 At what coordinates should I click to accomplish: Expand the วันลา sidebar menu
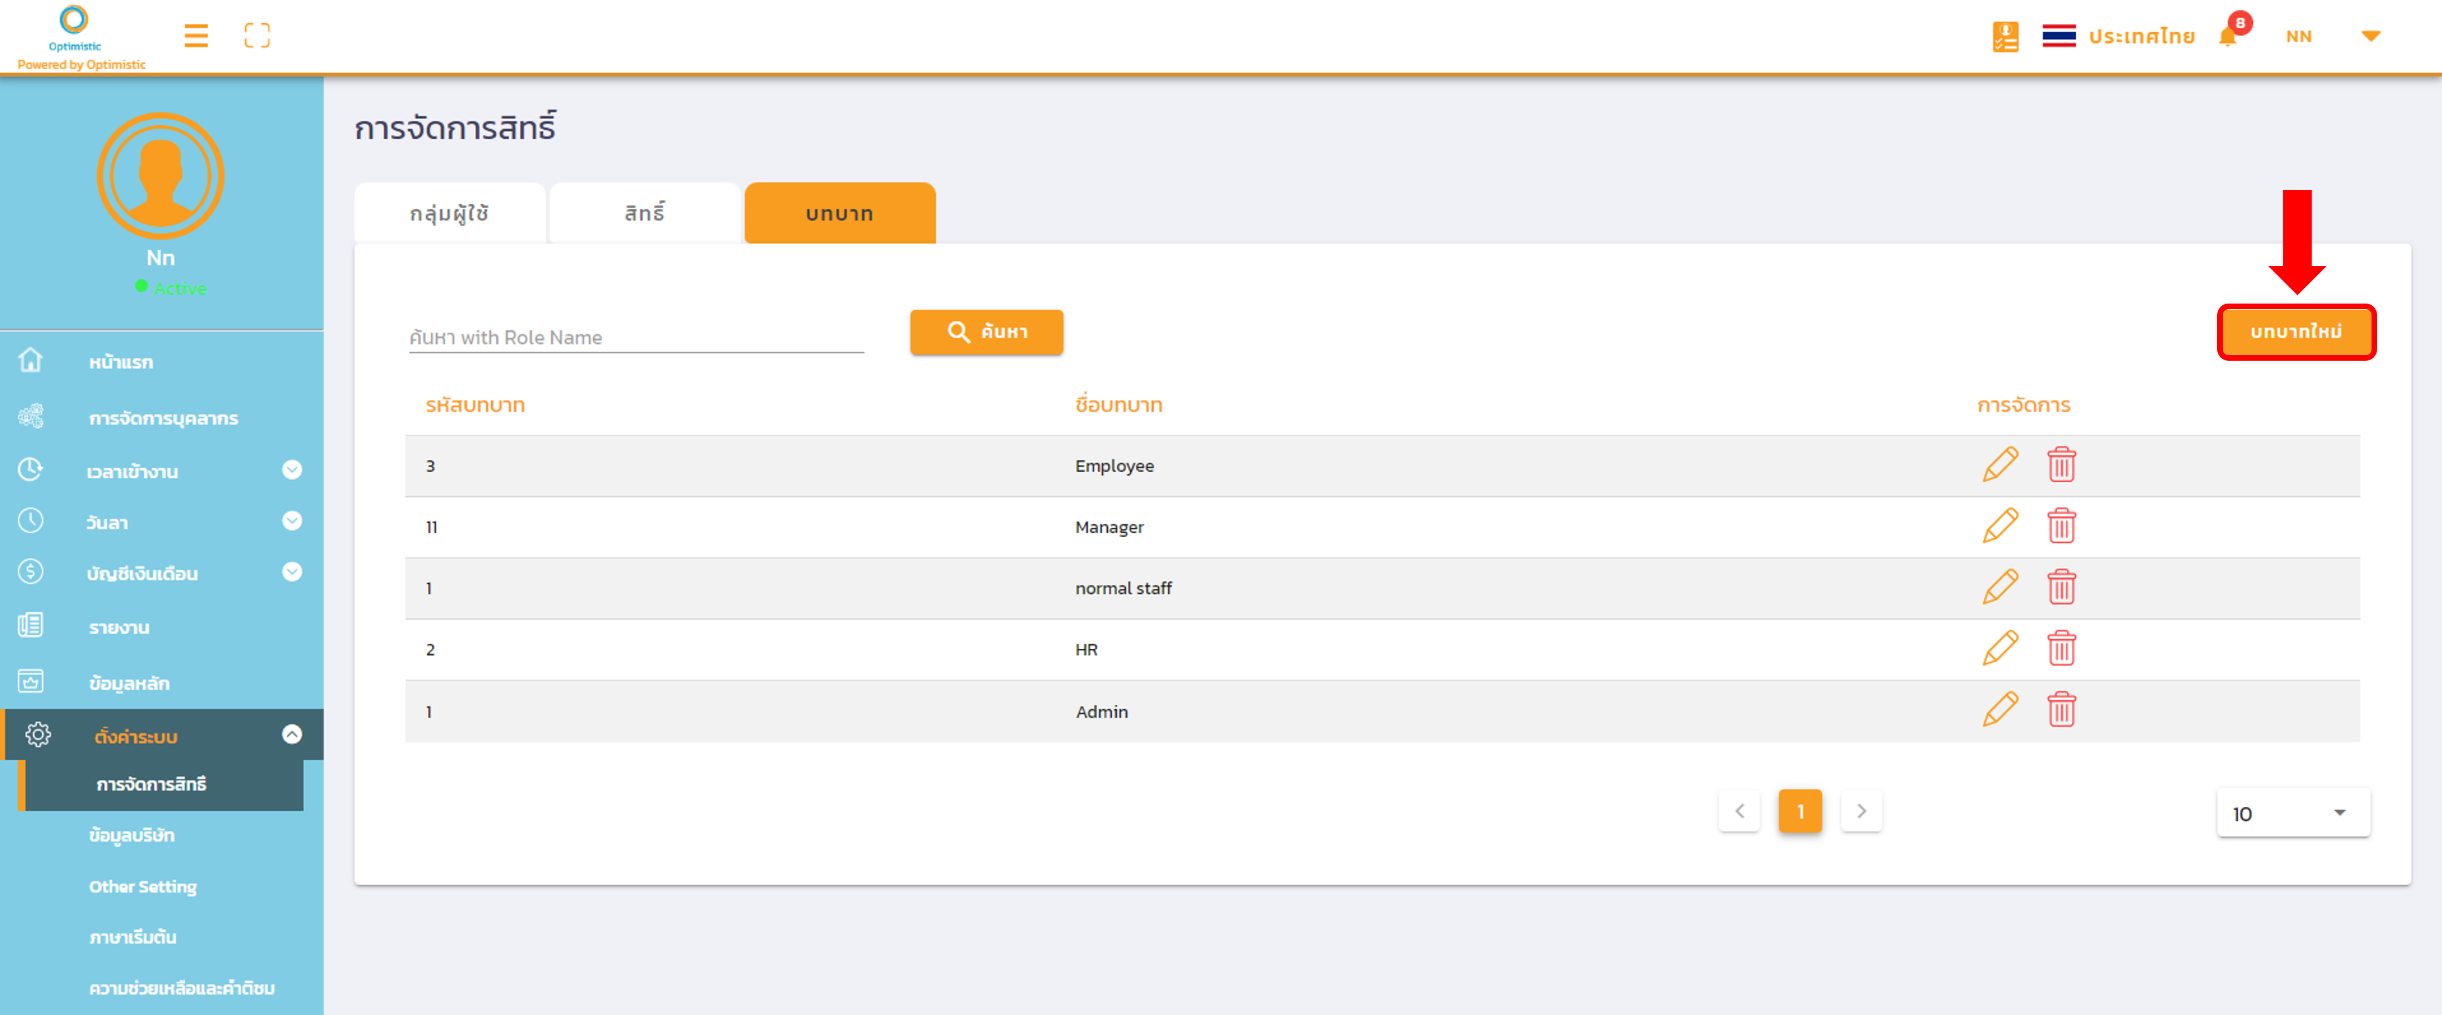[292, 521]
